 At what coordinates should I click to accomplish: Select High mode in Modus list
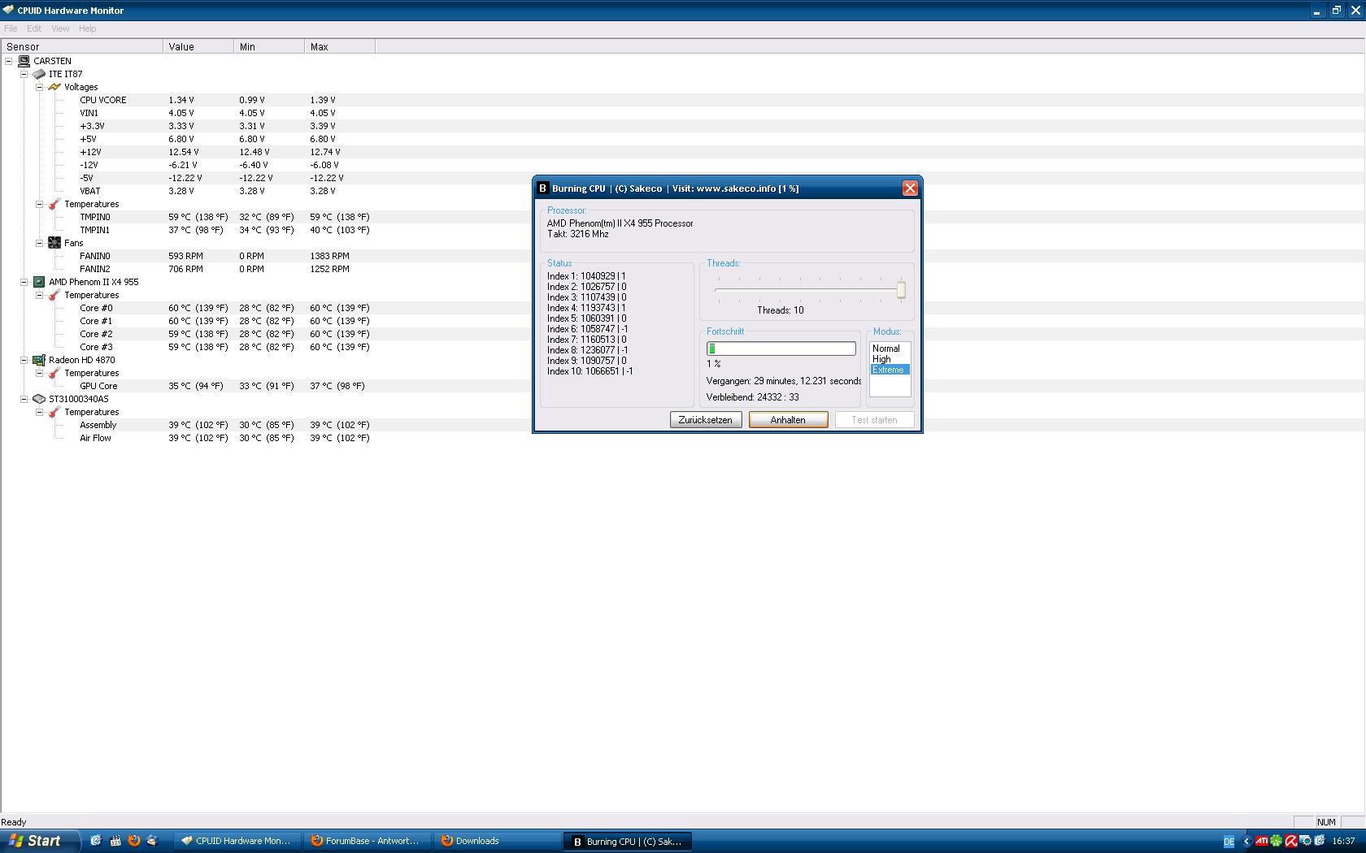890,359
